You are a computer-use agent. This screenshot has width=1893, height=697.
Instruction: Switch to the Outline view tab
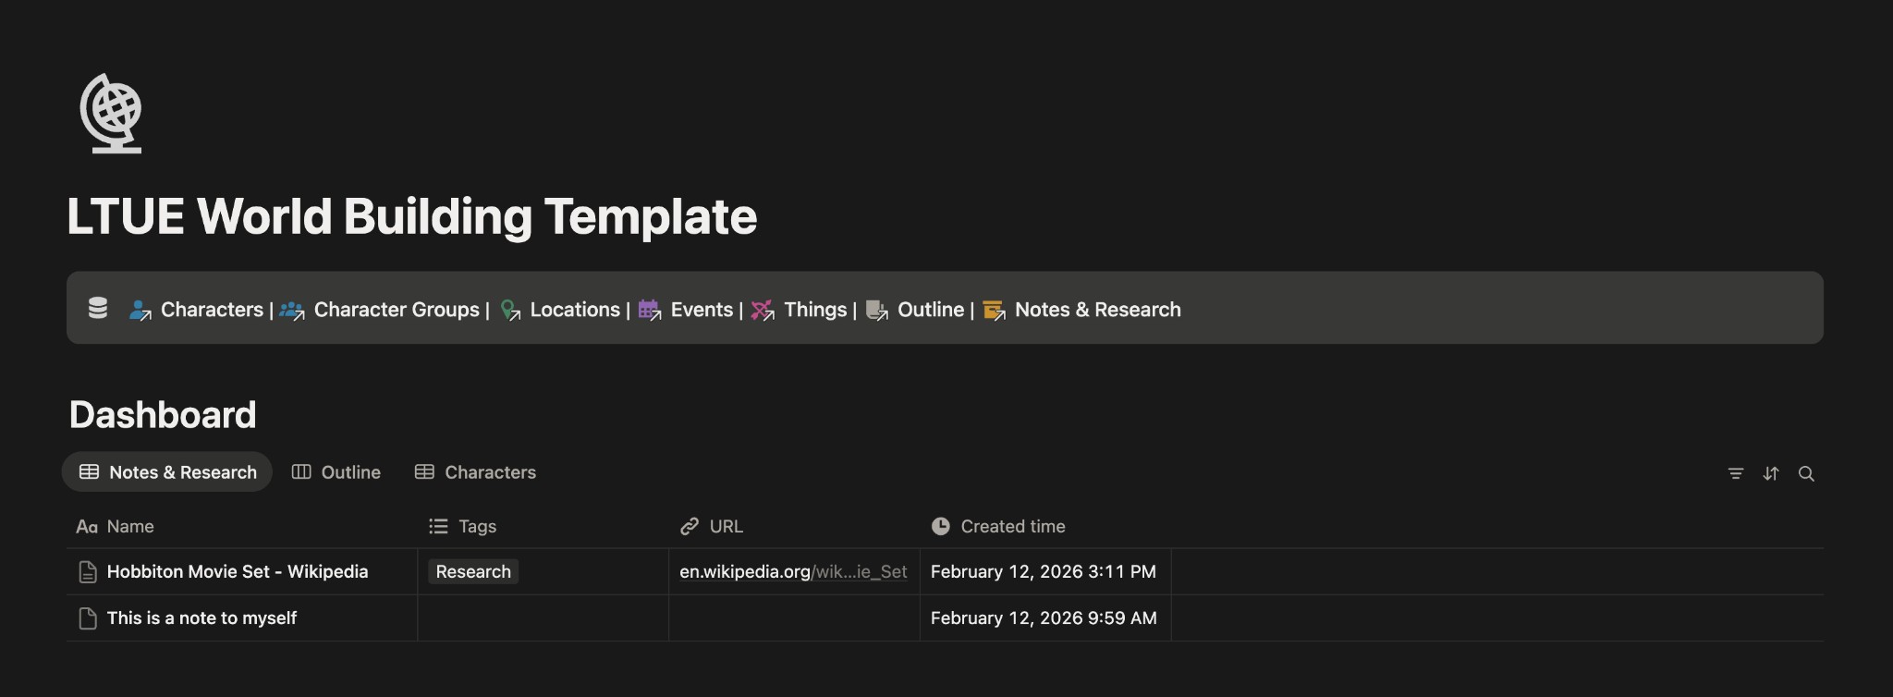click(x=336, y=472)
